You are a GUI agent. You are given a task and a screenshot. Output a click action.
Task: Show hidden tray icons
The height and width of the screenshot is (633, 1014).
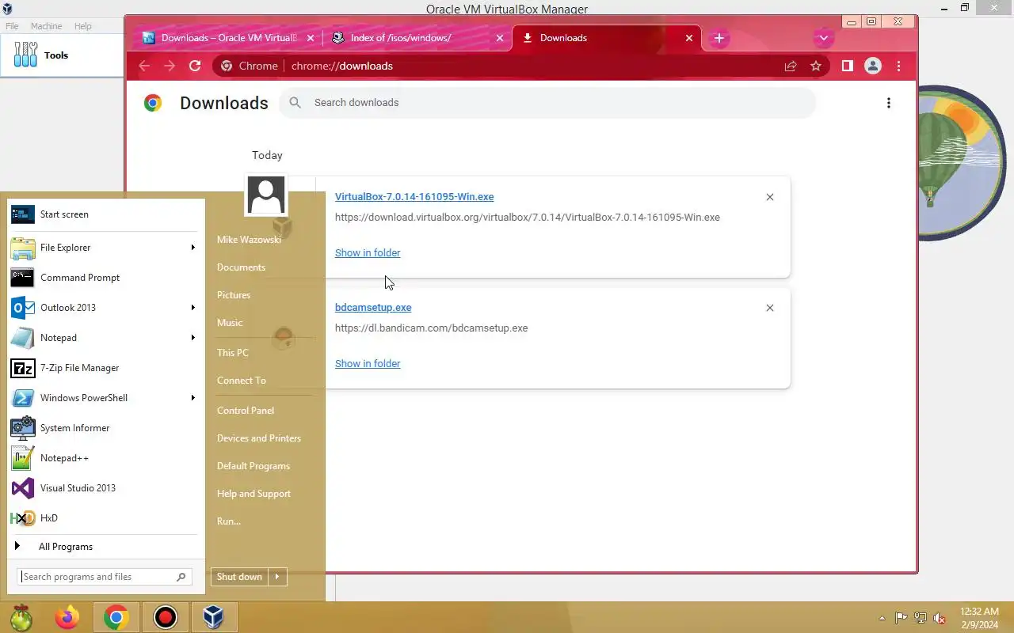coord(882,618)
